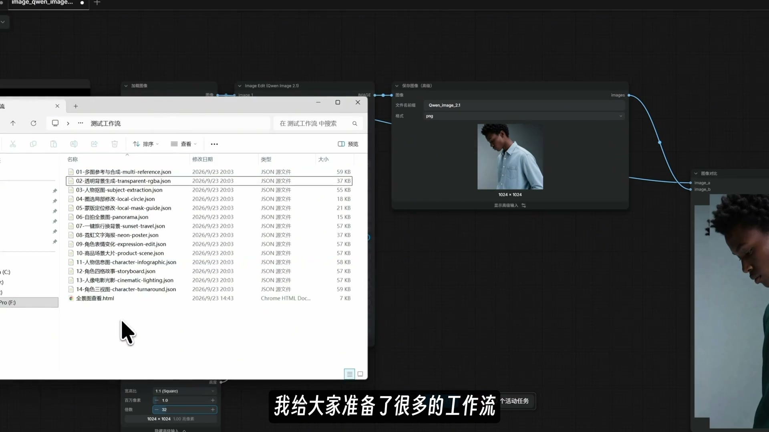Add a new Explorer tab with plus

(76, 106)
